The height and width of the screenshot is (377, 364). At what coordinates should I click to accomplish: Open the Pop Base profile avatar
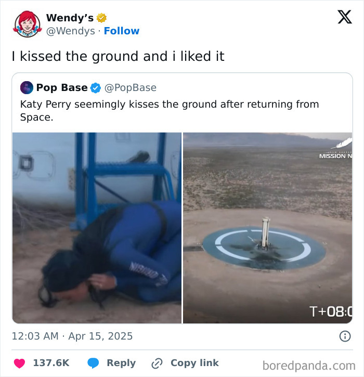pos(27,88)
